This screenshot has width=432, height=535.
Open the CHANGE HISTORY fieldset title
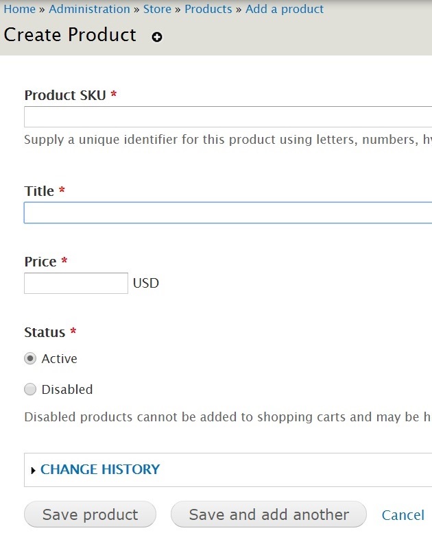(100, 469)
